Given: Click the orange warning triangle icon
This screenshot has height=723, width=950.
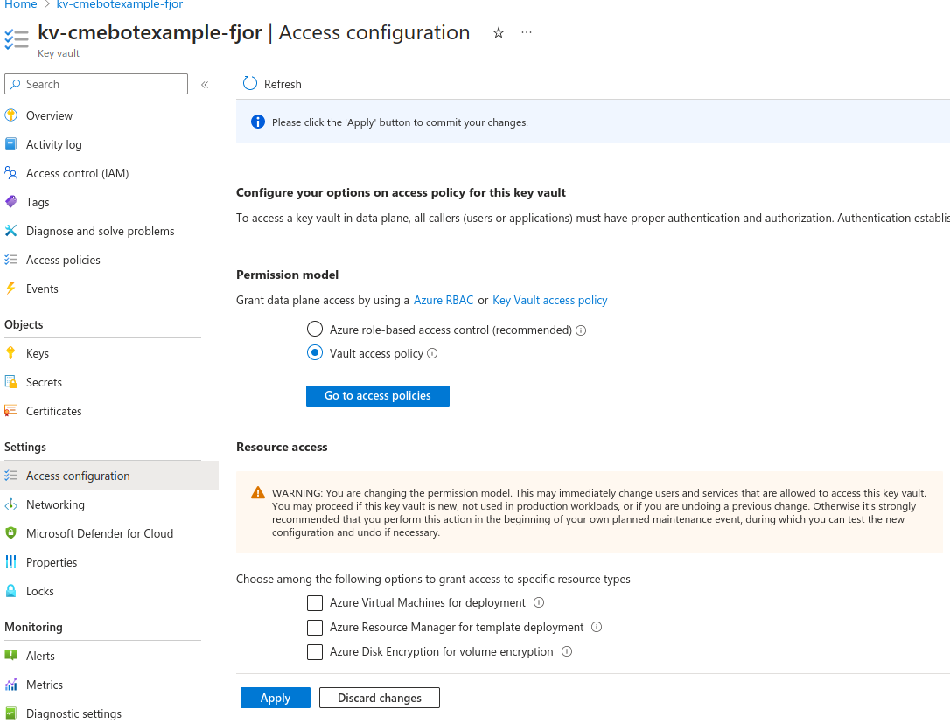Looking at the screenshot, I should 257,492.
